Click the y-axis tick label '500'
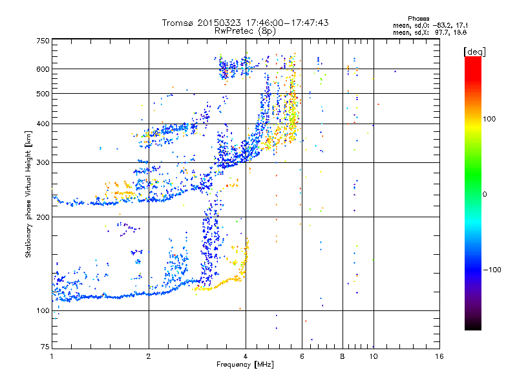517x388 pixels. (x=43, y=94)
